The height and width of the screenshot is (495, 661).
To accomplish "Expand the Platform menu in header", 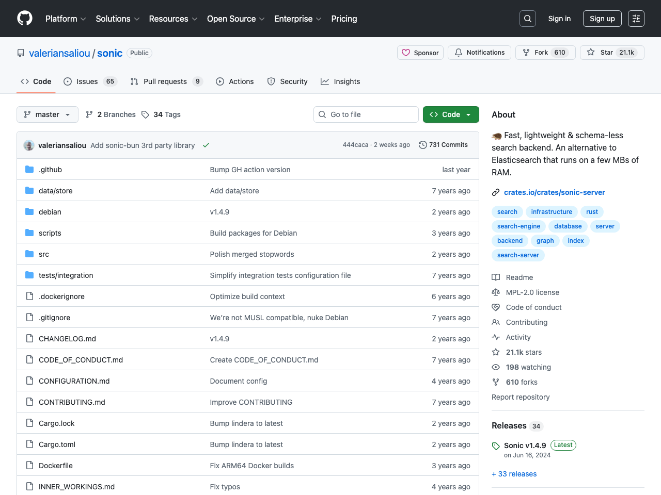I will click(x=66, y=19).
